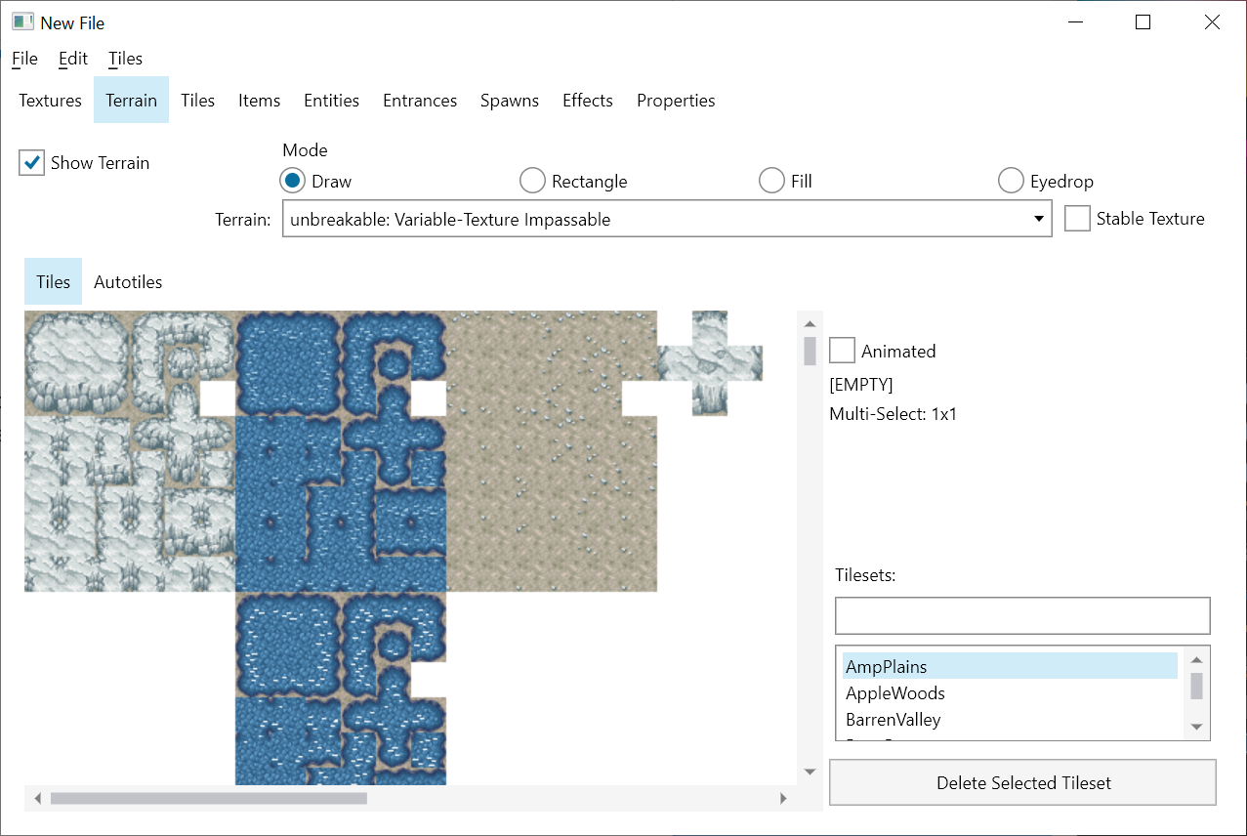
Task: Switch to the Effects tab
Action: coord(588,101)
